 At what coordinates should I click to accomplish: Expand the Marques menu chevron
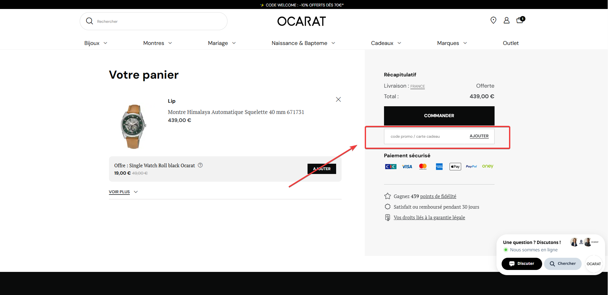pyautogui.click(x=465, y=43)
